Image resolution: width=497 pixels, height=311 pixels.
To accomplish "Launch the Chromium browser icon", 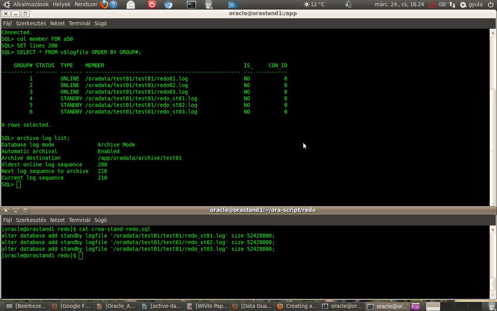I will coord(169,5).
